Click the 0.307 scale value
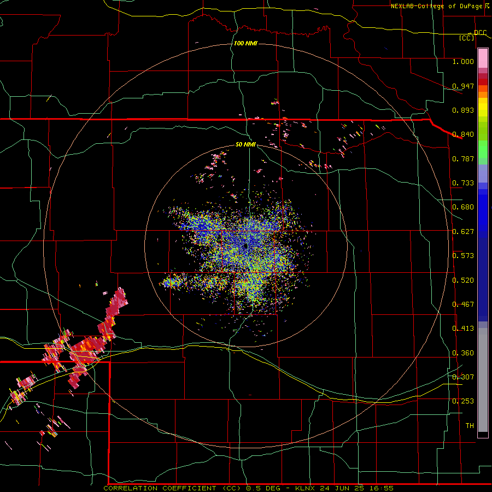The image size is (492, 492). [x=463, y=377]
